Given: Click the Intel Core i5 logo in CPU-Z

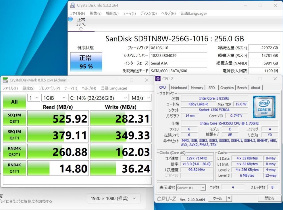Looking at the screenshot, I should (x=264, y=107).
